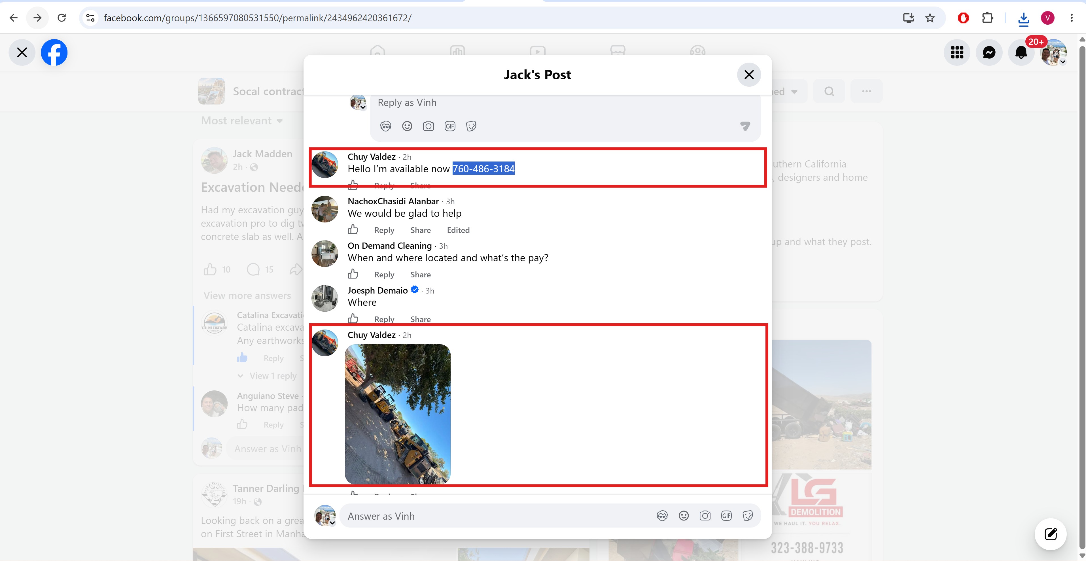
Task: Like On Demand Cleaning's comment
Action: coord(353,274)
